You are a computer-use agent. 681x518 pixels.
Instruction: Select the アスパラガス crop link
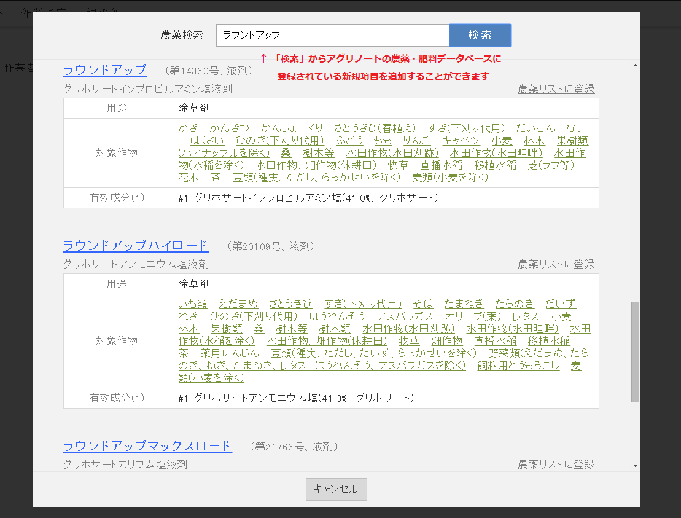405,316
